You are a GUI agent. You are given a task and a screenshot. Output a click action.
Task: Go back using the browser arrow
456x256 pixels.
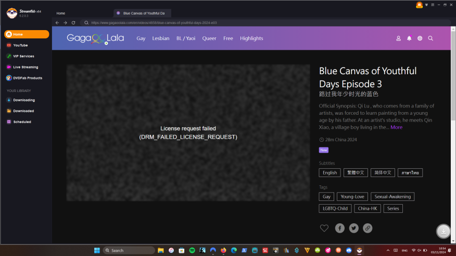[57, 23]
